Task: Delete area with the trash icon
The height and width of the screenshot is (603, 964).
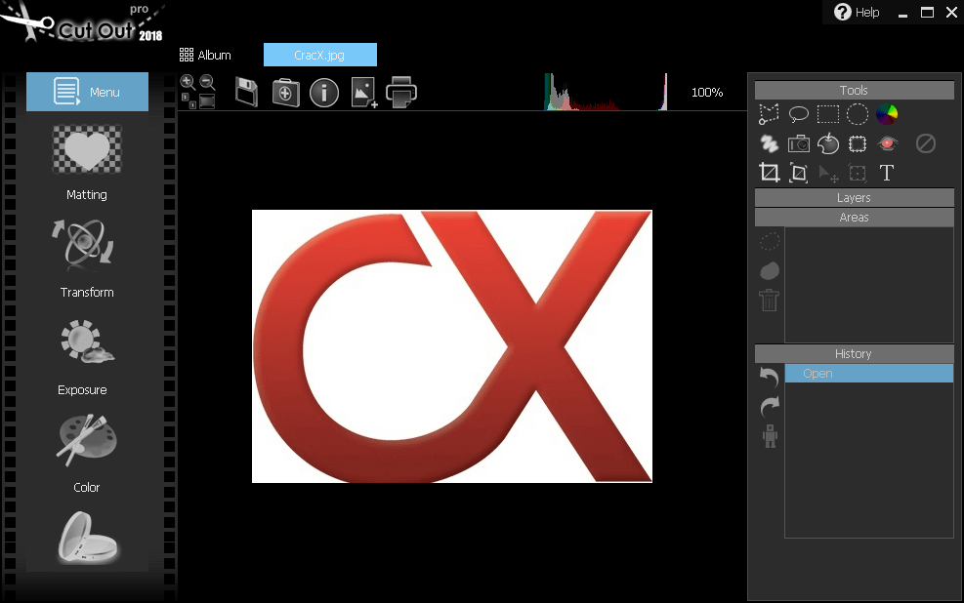Action: click(770, 301)
